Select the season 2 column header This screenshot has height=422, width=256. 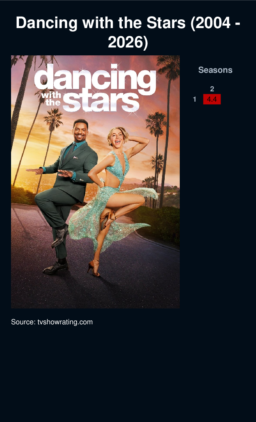coord(212,89)
